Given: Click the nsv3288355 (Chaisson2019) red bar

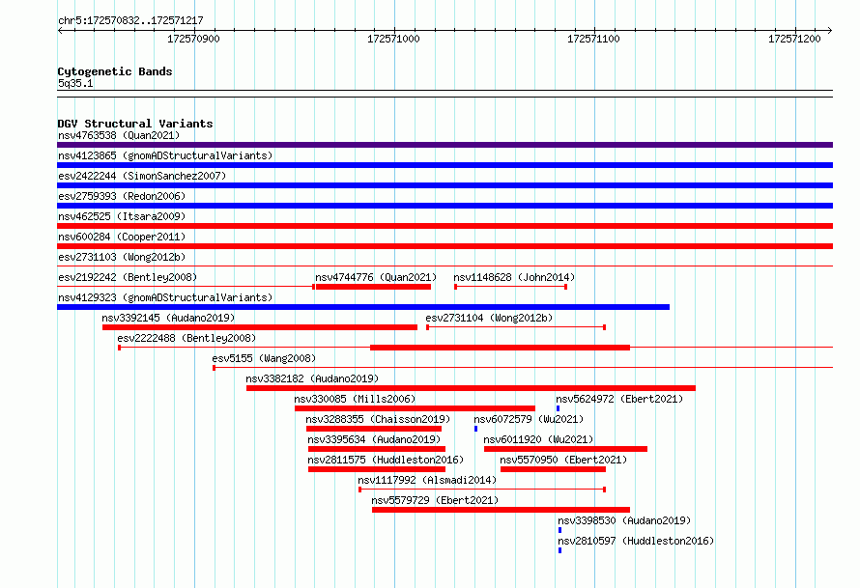Looking at the screenshot, I should [374, 429].
